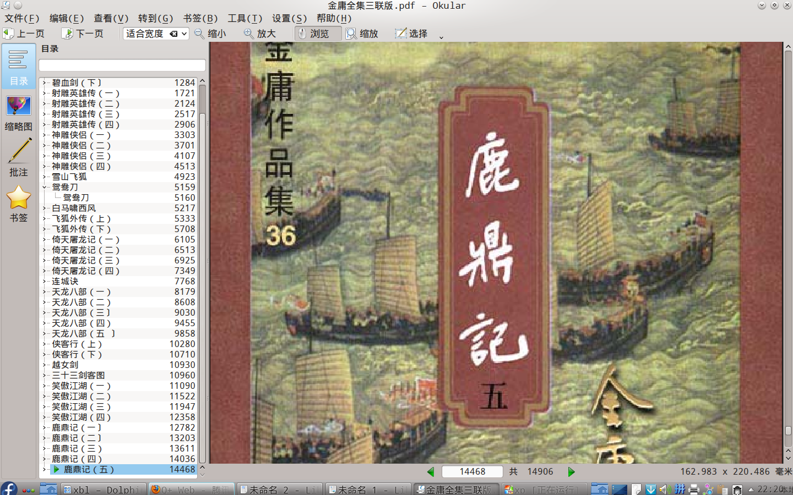Show the 缩略图 thumbnails sidebar panel

click(x=19, y=113)
